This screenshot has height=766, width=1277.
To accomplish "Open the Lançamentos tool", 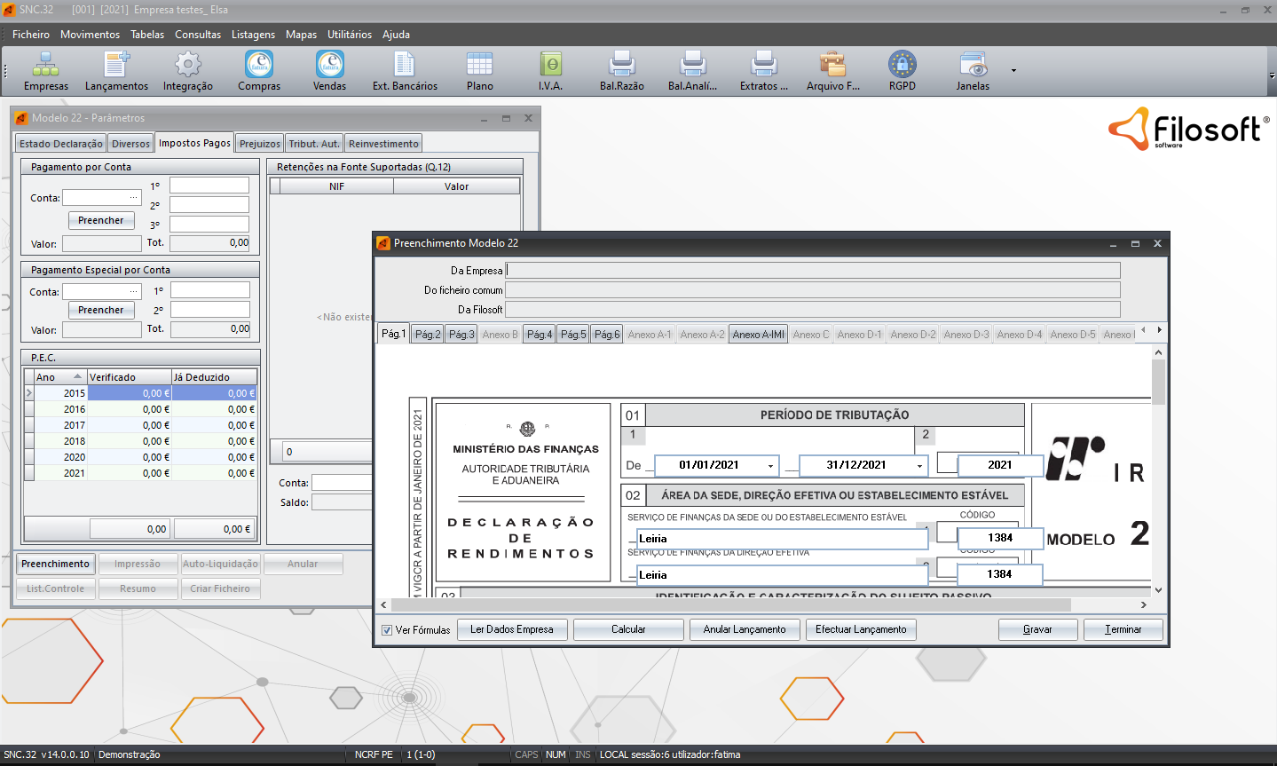I will 116,71.
